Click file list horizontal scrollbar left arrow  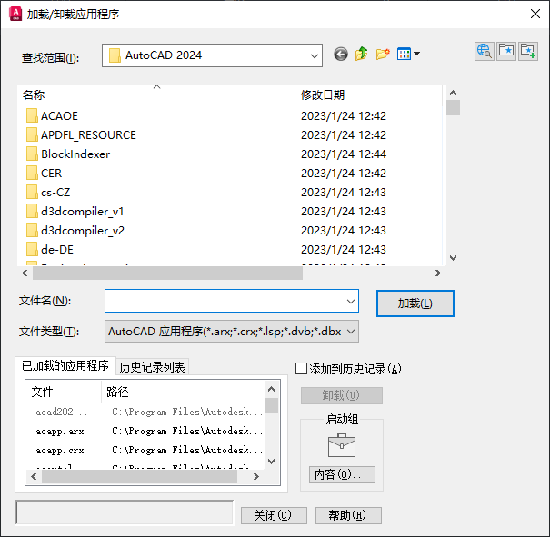[x=25, y=273]
